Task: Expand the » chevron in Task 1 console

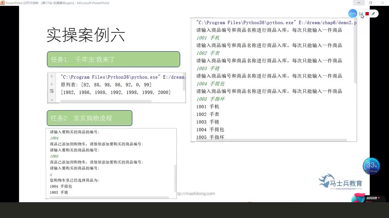Action: coord(52,100)
